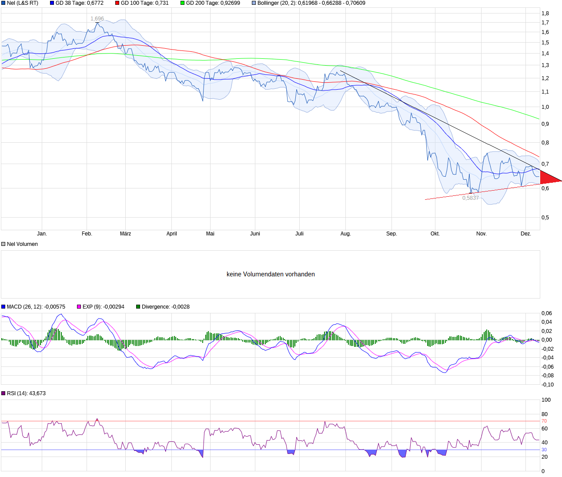
Task: Click the 0,7 price axis value
Action: (x=545, y=164)
